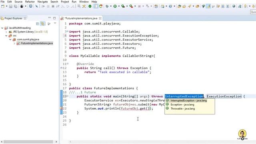256x144 pixels.
Task: Open the Source menu
Action: point(18,2)
